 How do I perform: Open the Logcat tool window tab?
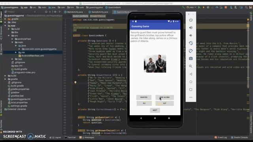pyautogui.click(x=55, y=137)
